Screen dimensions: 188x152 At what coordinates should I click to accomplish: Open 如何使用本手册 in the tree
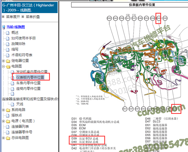click(x=23, y=38)
